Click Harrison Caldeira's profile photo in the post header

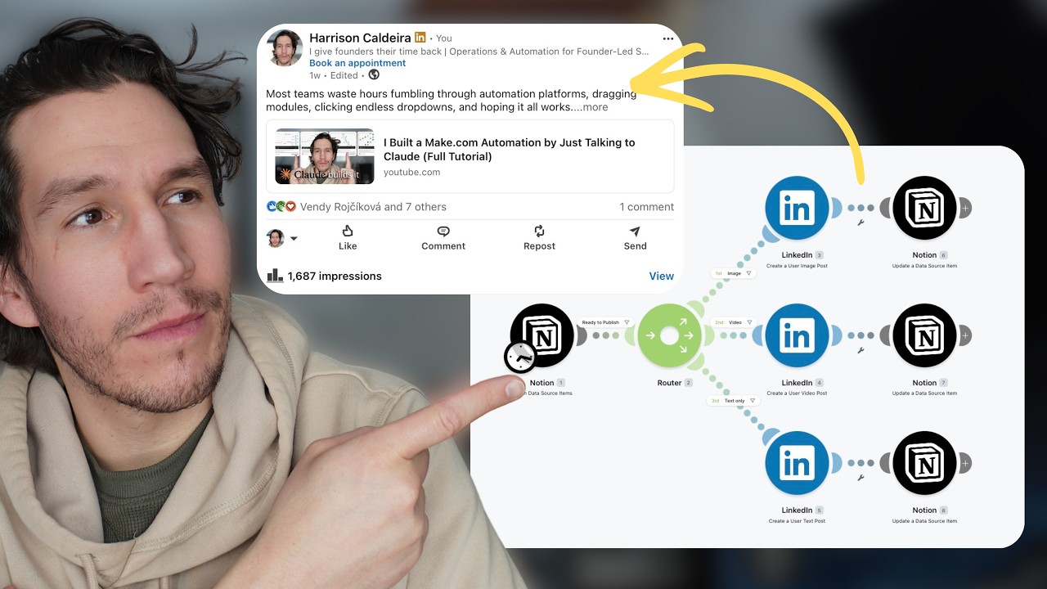click(285, 50)
